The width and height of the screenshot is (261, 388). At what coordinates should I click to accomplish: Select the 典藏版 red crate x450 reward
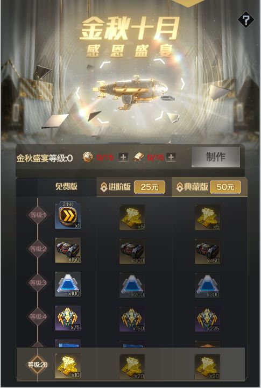(207, 251)
